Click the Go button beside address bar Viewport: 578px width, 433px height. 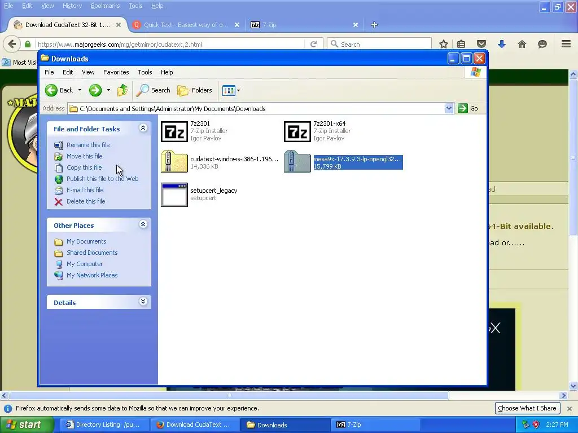(x=468, y=108)
